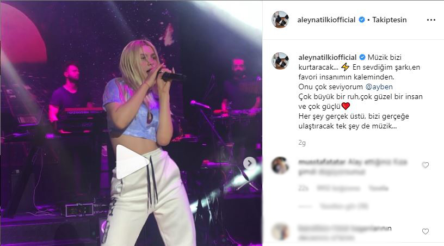Go to next carousel slide arrow
The image size is (444, 246).
[249, 163]
